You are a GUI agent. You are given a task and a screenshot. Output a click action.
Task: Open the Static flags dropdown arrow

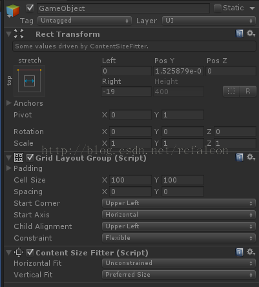252,8
